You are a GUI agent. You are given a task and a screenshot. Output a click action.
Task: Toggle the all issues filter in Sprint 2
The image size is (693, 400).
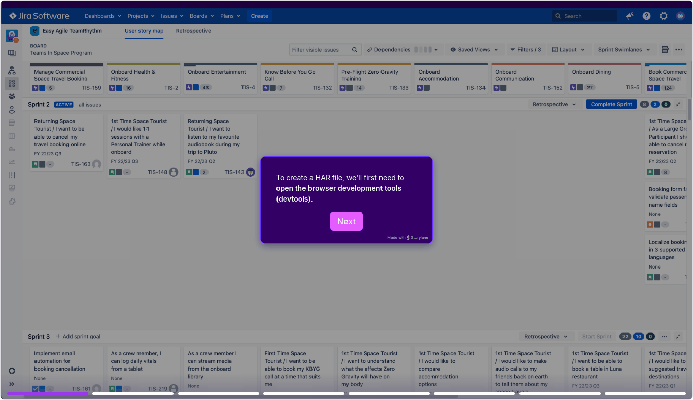(90, 105)
